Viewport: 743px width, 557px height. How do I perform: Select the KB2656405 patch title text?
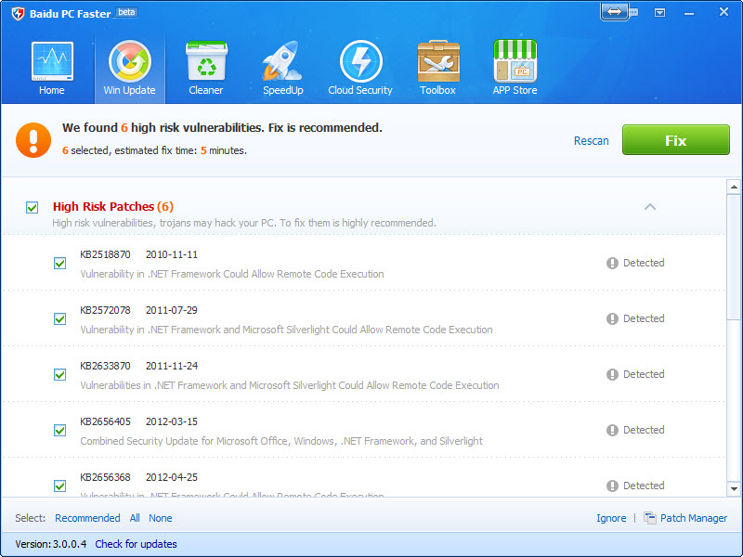[x=105, y=421]
